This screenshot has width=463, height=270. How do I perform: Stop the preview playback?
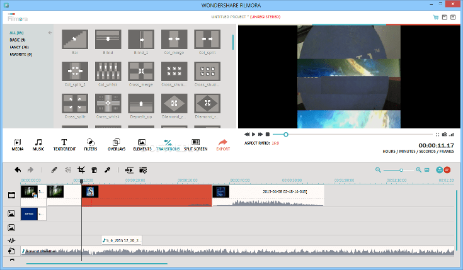click(x=268, y=134)
